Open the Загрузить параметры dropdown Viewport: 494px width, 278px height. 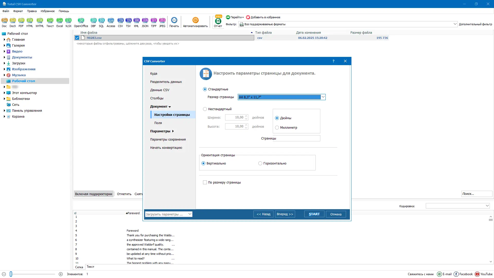(190, 214)
